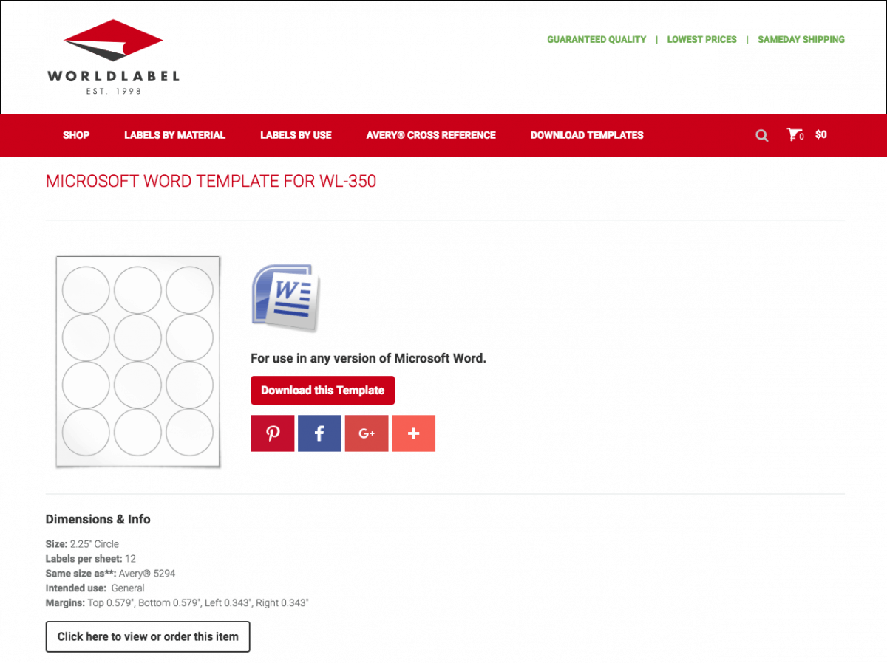This screenshot has width=887, height=663.
Task: Open the Shop menu
Action: click(x=76, y=135)
